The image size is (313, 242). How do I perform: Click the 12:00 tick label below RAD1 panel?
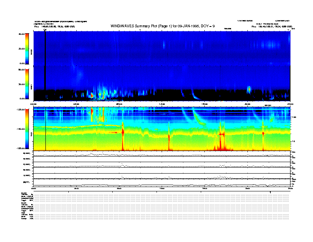click(162, 104)
